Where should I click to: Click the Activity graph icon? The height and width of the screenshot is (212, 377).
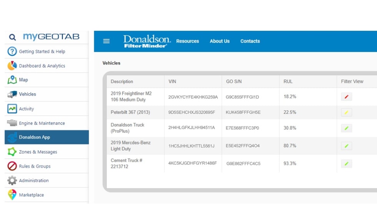tap(12, 109)
